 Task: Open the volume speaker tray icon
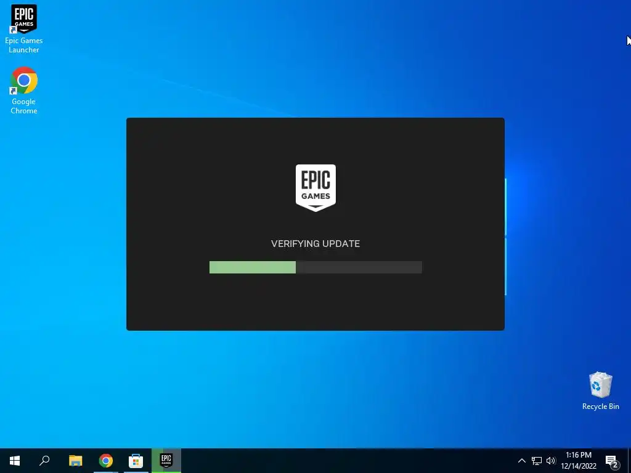click(x=550, y=461)
